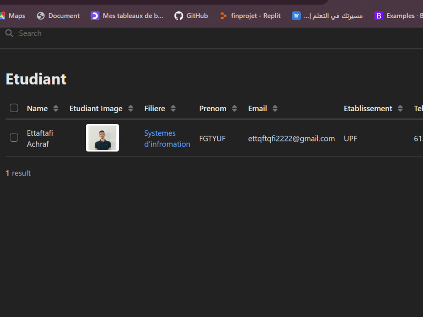Open the GitHub bookmark

(x=191, y=16)
